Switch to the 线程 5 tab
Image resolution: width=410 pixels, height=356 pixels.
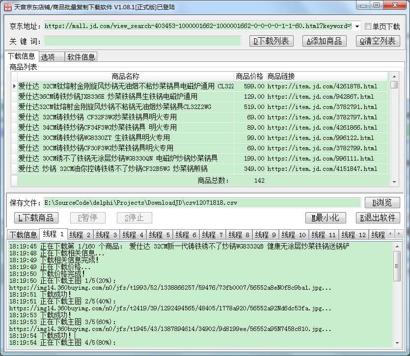pyautogui.click(x=160, y=235)
